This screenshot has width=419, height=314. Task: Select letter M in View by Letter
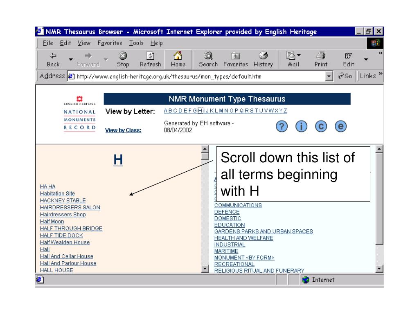[x=221, y=111]
